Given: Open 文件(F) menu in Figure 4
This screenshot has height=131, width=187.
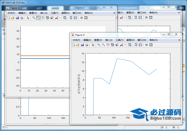Looking at the screenshot, I should (76, 40).
